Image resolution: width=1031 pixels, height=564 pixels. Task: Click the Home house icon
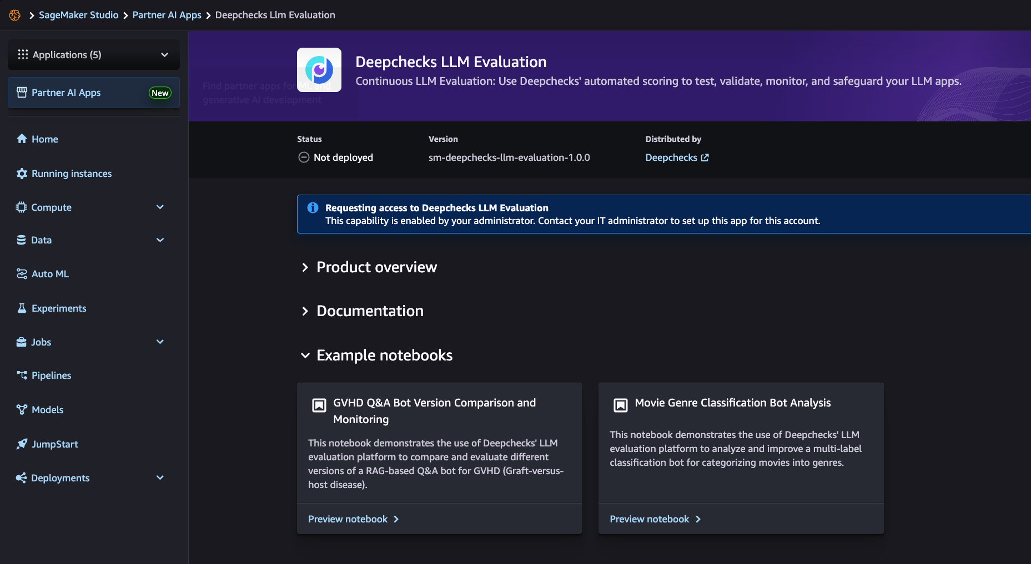point(22,139)
